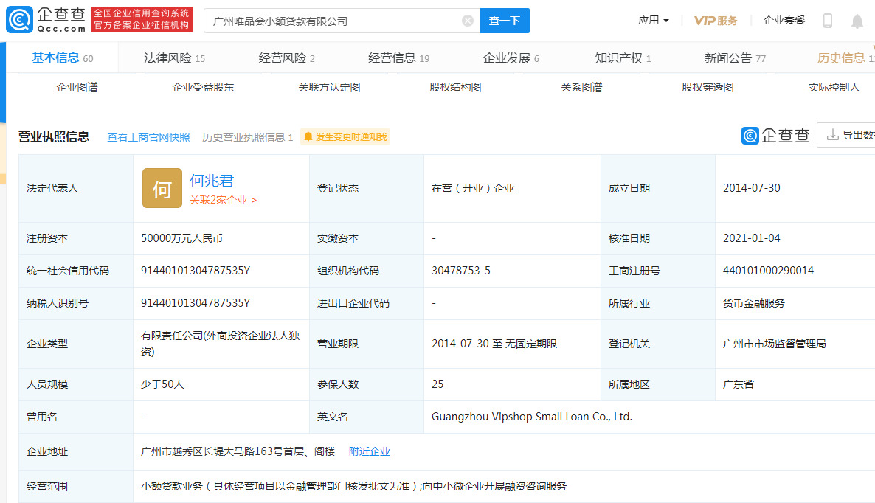Open the notification bell
This screenshot has width=875, height=503.
[857, 21]
